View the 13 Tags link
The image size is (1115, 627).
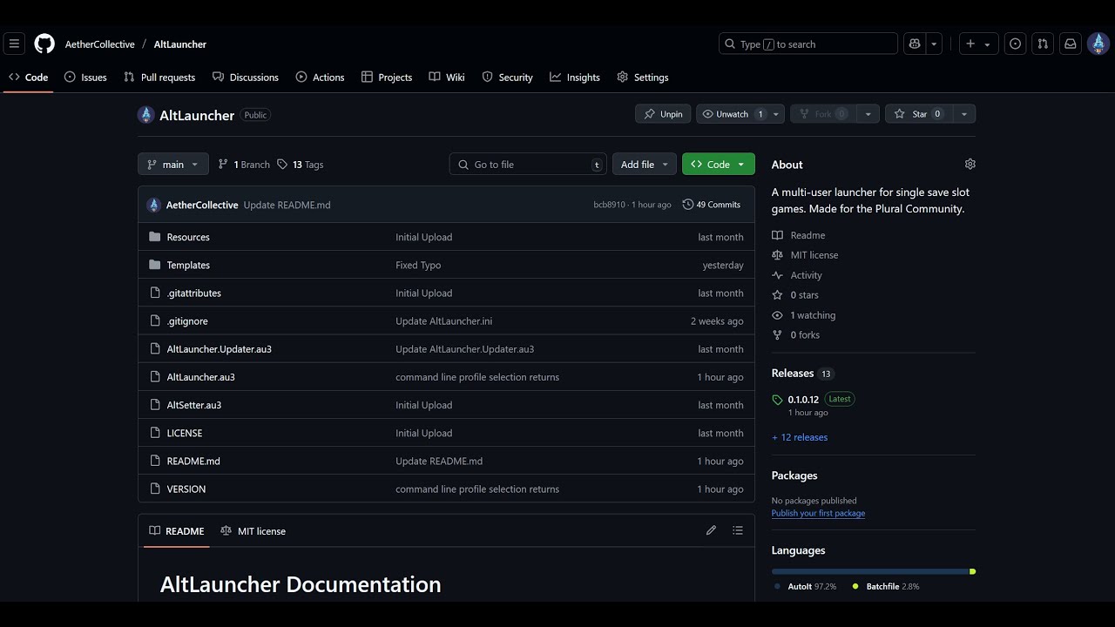[x=301, y=165]
